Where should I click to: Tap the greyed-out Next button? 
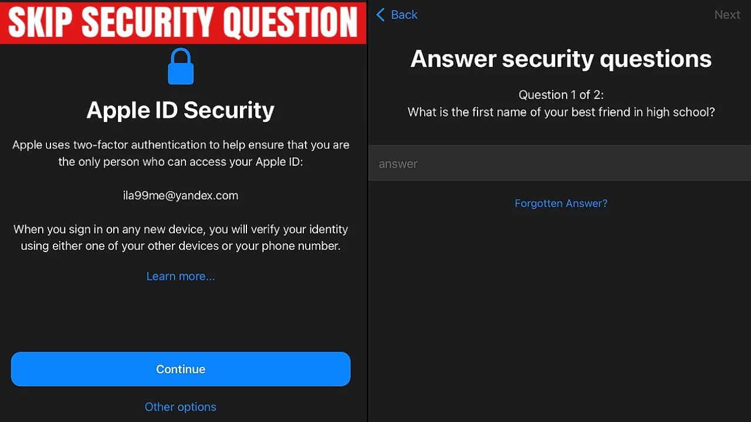pyautogui.click(x=727, y=15)
